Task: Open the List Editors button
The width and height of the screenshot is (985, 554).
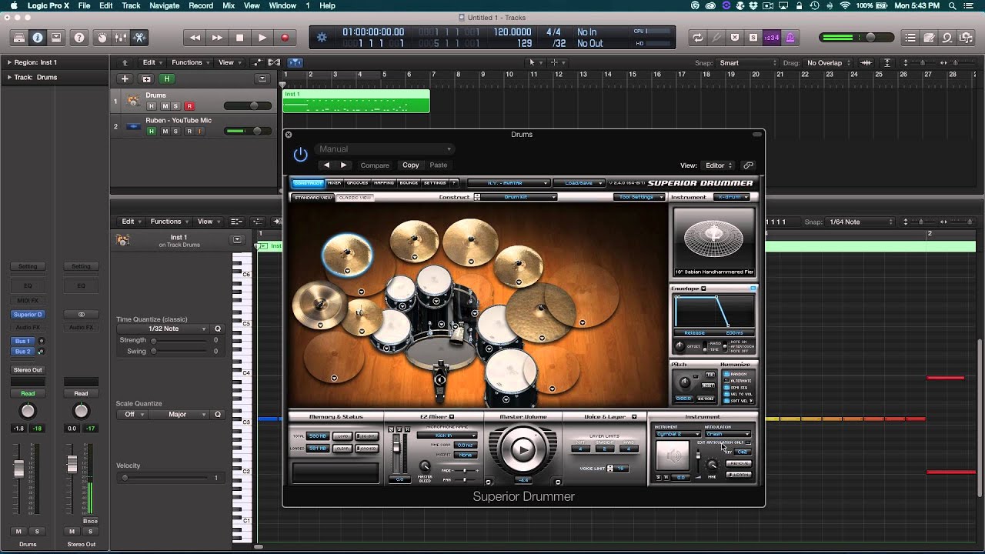Action: point(910,37)
